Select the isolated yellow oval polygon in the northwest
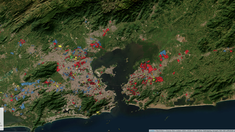235x132 pixels. coord(60,46)
